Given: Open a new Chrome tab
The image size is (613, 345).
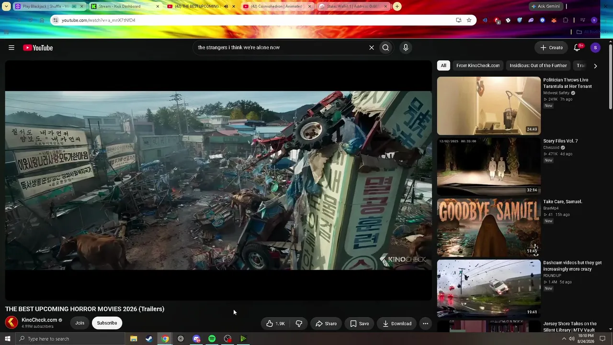Looking at the screenshot, I should tap(397, 6).
